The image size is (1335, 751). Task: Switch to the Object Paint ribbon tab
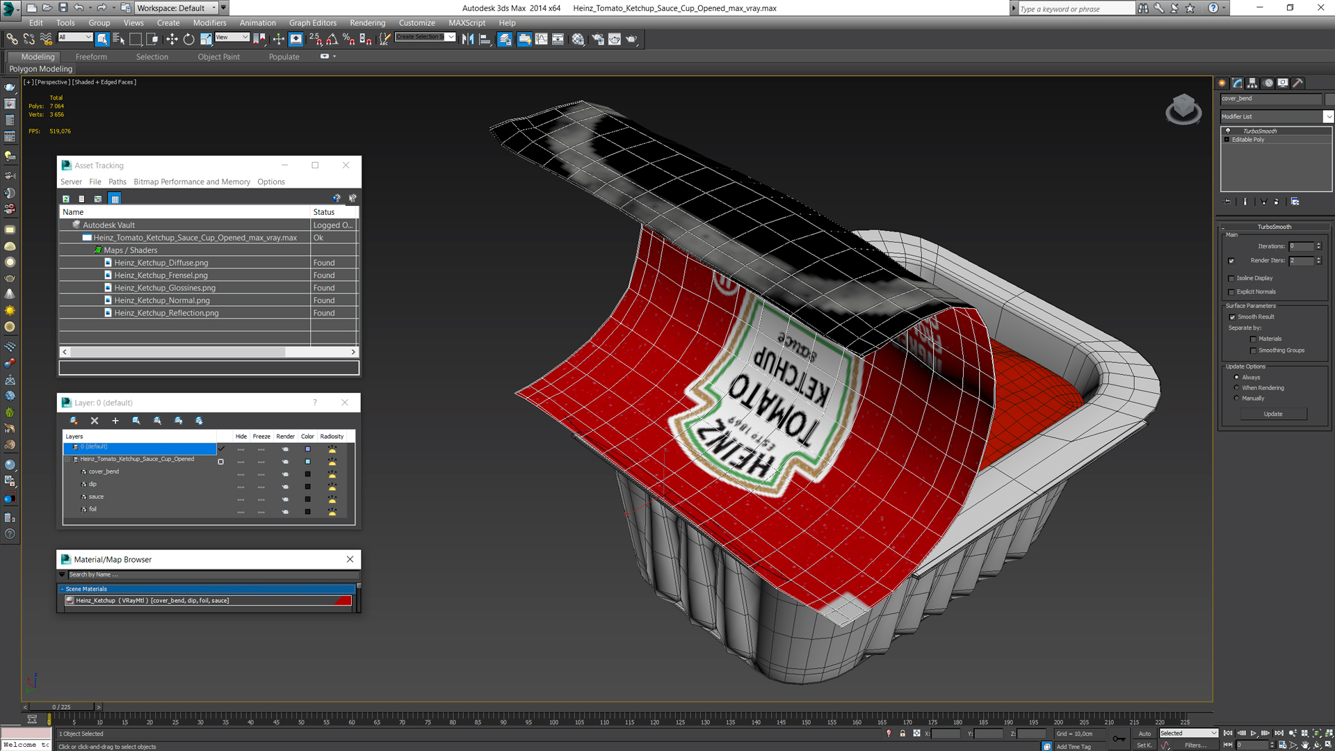[218, 57]
